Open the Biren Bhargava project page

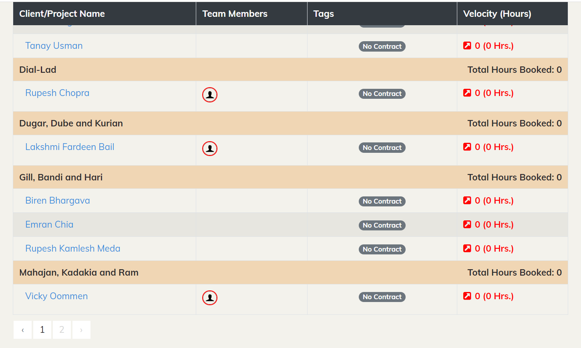(x=57, y=200)
